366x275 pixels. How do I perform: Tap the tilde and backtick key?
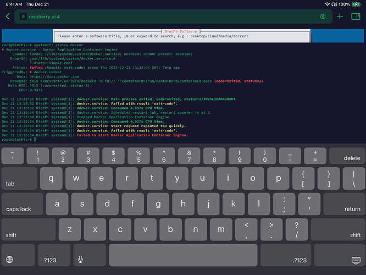[13, 156]
